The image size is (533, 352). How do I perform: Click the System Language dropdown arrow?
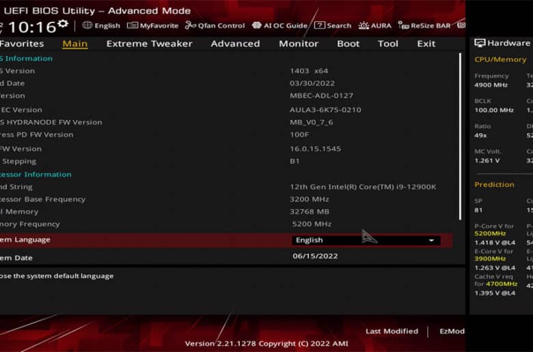(431, 240)
